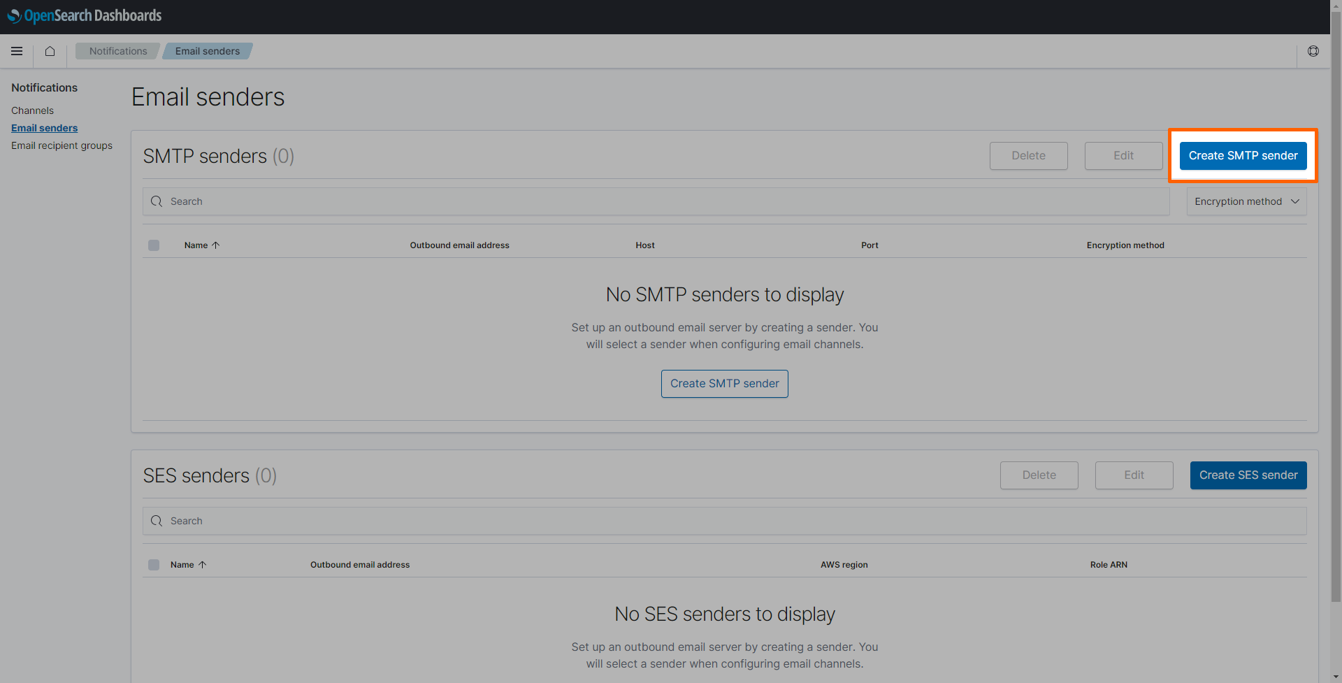This screenshot has width=1342, height=683.
Task: Click the search magnifier in SES senders
Action: pyautogui.click(x=157, y=521)
